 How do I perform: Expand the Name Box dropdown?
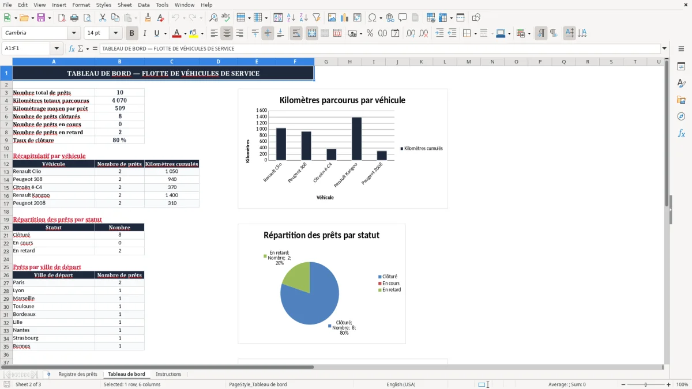click(57, 49)
